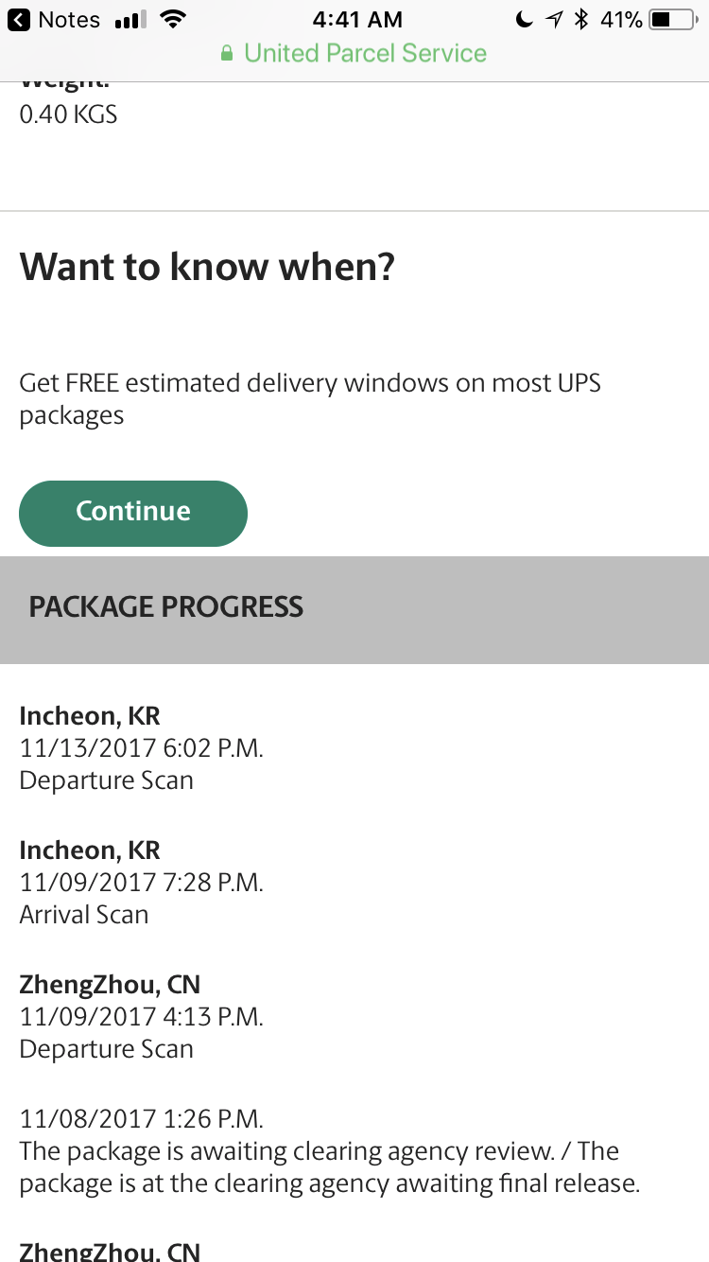Select ZhengZhou, CN Departure Scan entry
709x1262 pixels.
click(142, 1016)
